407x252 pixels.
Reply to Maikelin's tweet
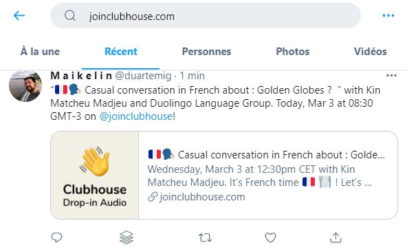[56, 238]
